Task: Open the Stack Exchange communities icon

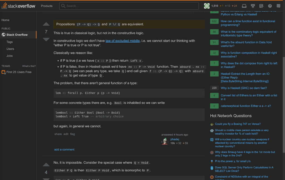Action: click(x=278, y=6)
